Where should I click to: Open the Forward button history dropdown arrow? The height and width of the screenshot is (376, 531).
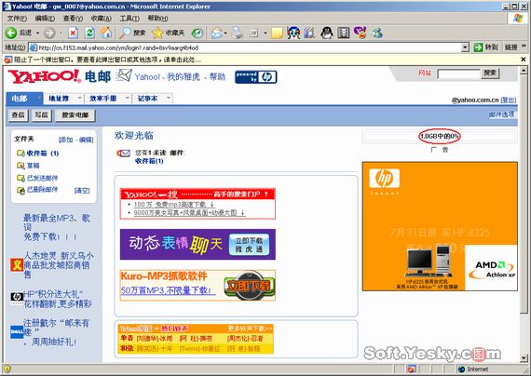click(x=61, y=33)
